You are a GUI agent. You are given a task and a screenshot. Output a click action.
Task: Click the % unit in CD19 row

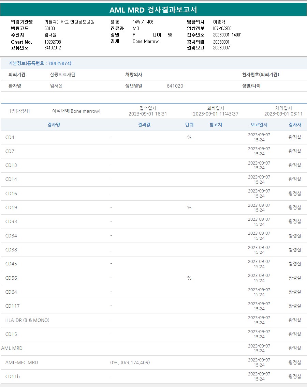click(x=189, y=207)
